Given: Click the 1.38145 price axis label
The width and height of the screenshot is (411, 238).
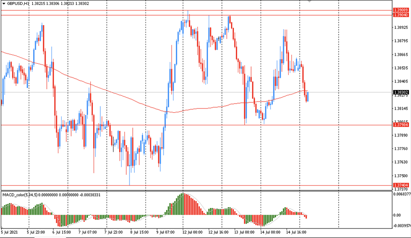Looking at the screenshot, I should tap(401, 109).
